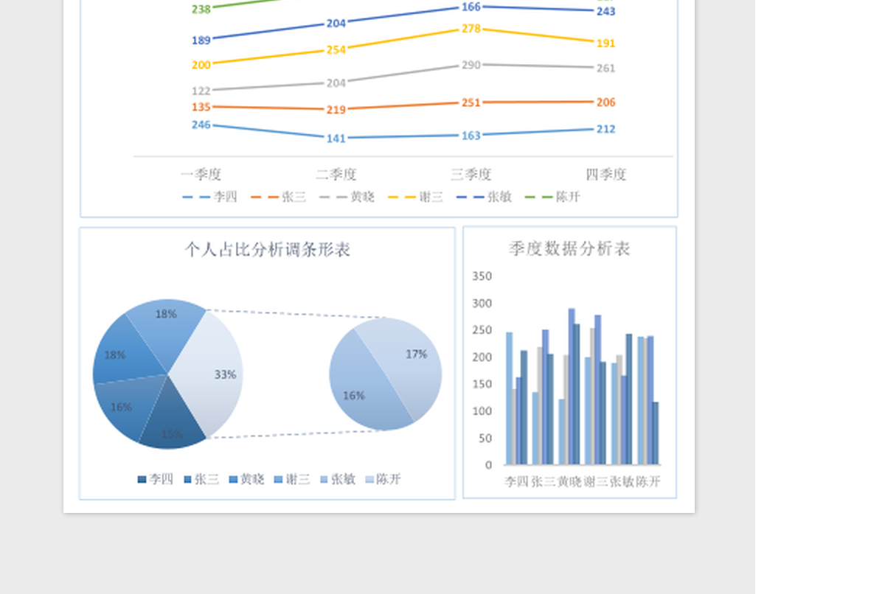Click the yellow line's data label 200
The width and height of the screenshot is (885, 594).
201,65
